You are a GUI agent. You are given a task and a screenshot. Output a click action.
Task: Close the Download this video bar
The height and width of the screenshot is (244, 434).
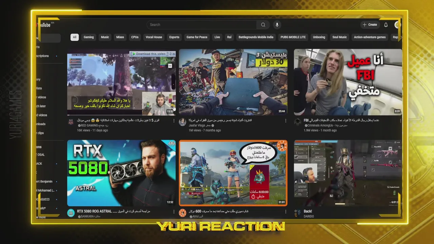[x=174, y=54]
